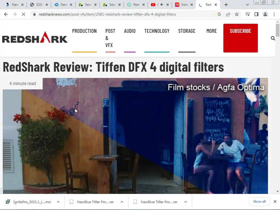Switch to the Insta FX tab

(184, 5)
